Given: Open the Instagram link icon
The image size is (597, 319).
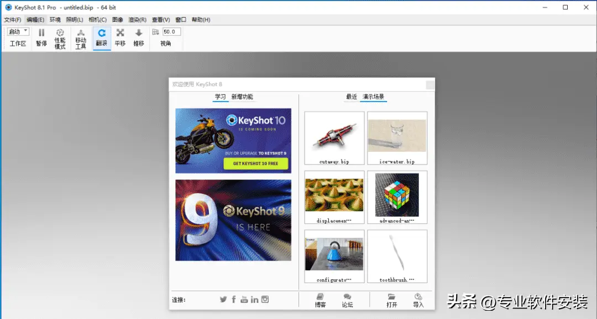Looking at the screenshot, I should click(265, 300).
